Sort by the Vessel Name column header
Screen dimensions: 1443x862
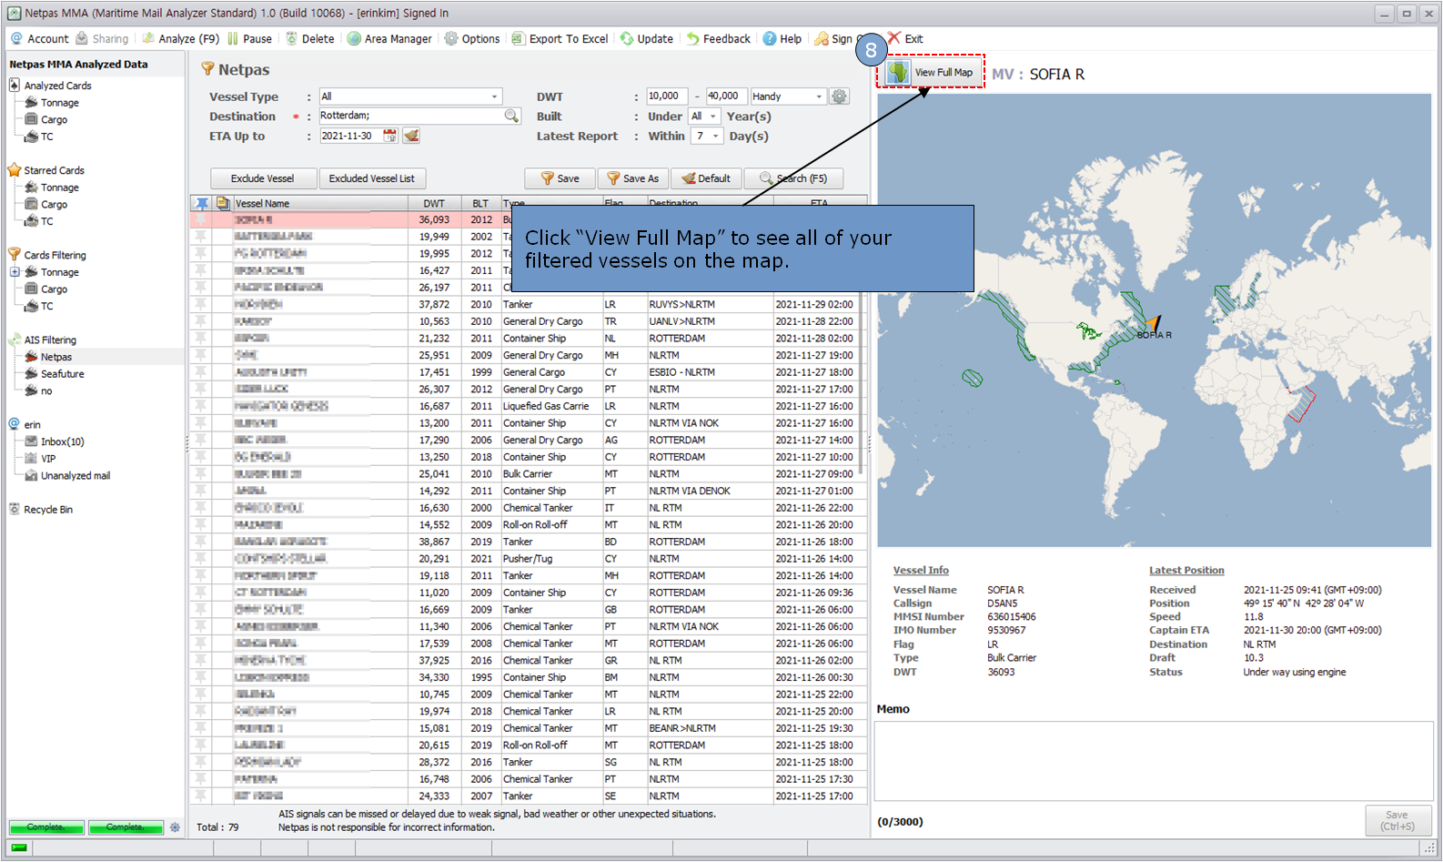coord(320,204)
